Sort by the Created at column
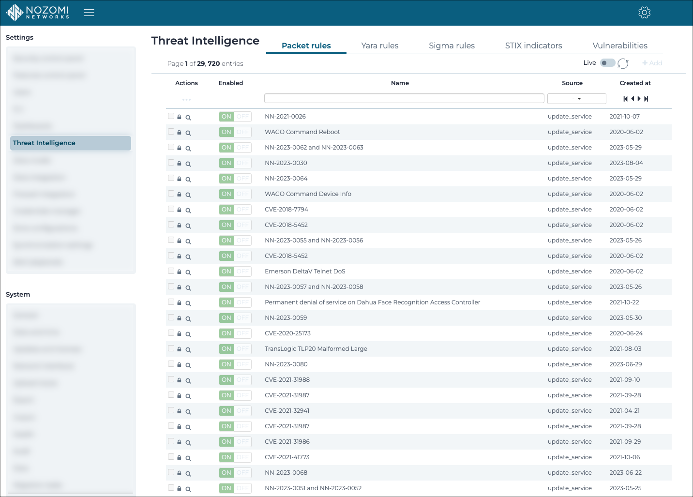 pos(635,83)
